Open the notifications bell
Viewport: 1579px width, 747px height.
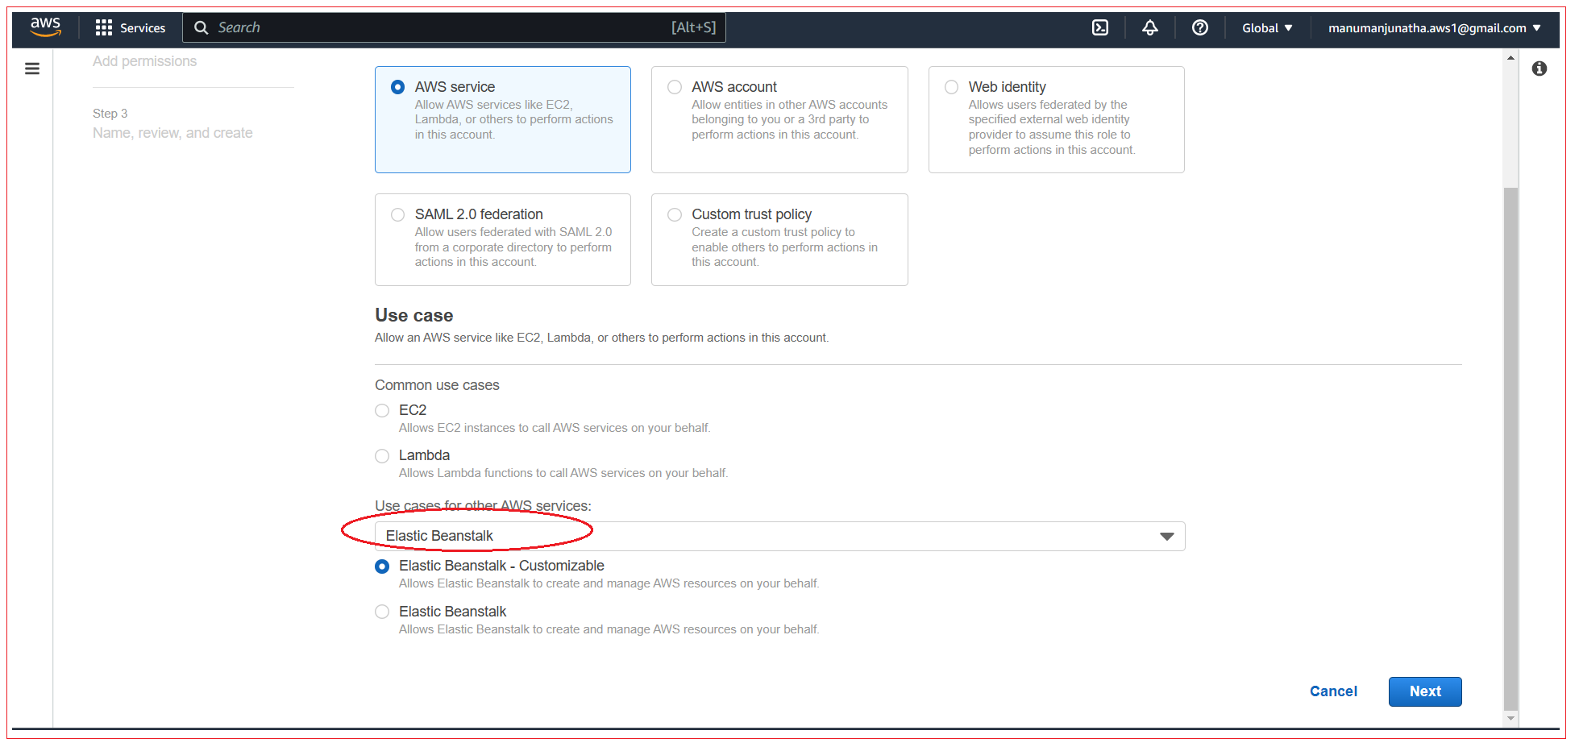[x=1150, y=27]
